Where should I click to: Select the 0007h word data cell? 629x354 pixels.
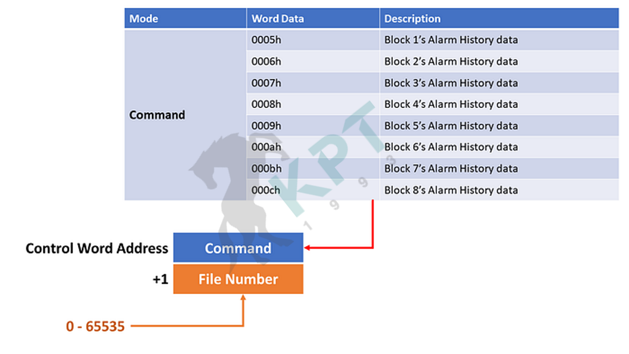313,83
